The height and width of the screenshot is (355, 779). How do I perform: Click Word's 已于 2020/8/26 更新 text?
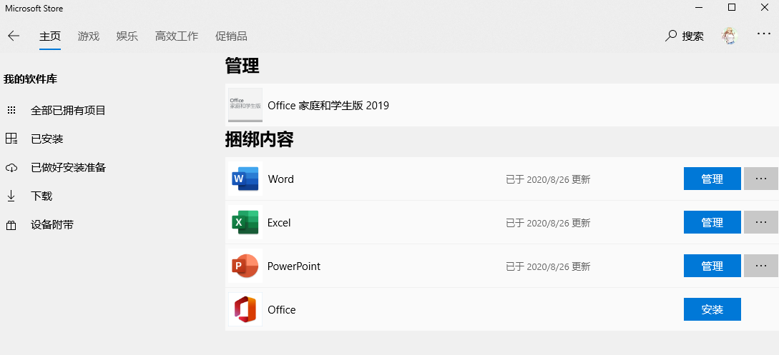(x=548, y=179)
